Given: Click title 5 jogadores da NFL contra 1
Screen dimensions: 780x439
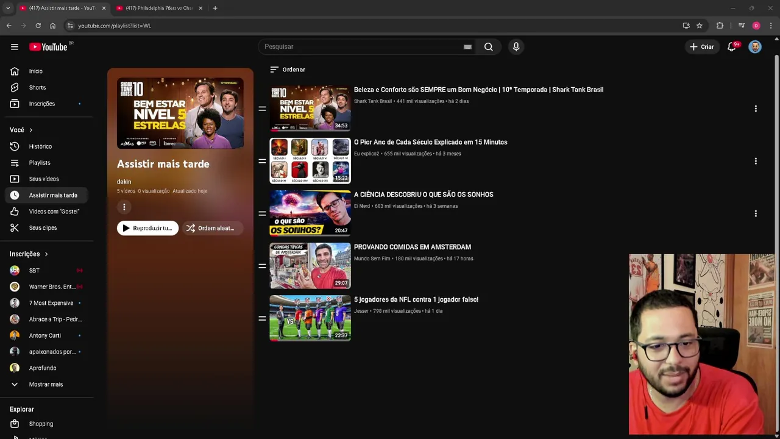Looking at the screenshot, I should (x=416, y=299).
